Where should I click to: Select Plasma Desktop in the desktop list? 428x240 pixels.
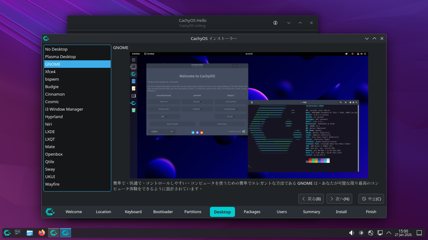click(60, 57)
